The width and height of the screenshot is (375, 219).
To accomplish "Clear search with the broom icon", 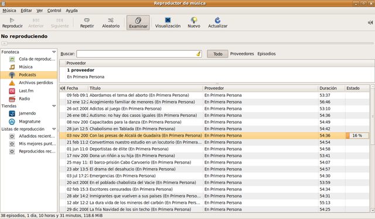I will [199, 54].
